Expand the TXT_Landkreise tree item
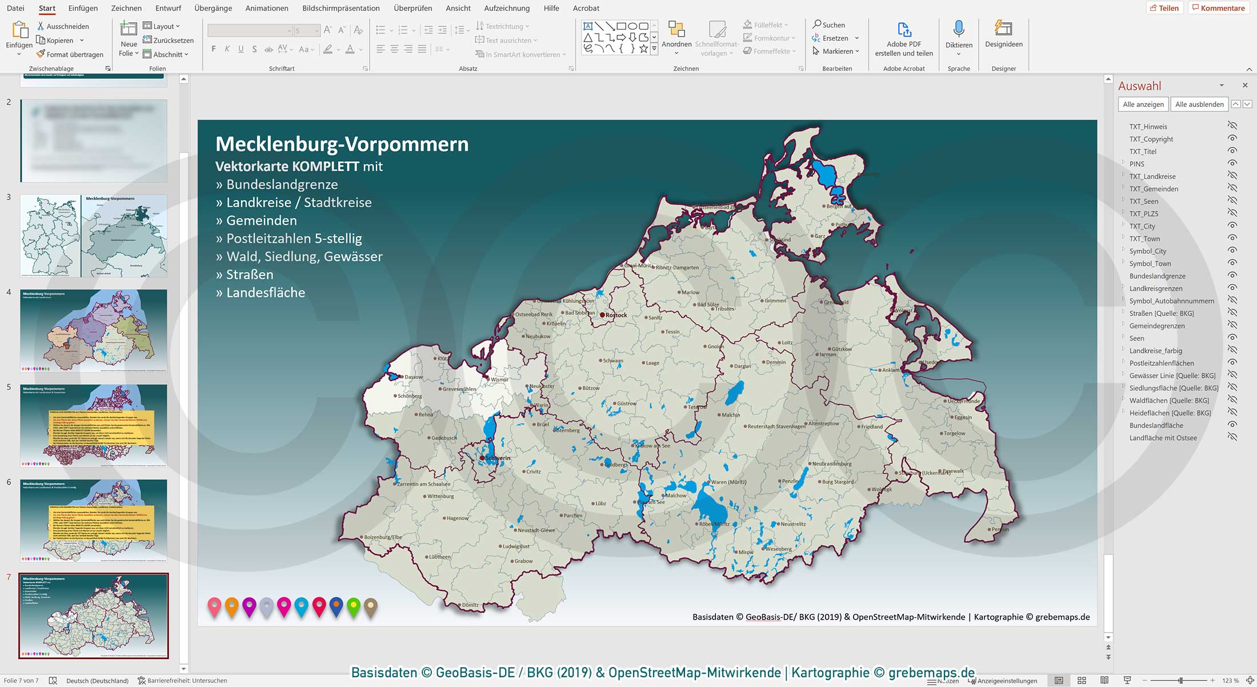This screenshot has height=687, width=1257. (1123, 176)
